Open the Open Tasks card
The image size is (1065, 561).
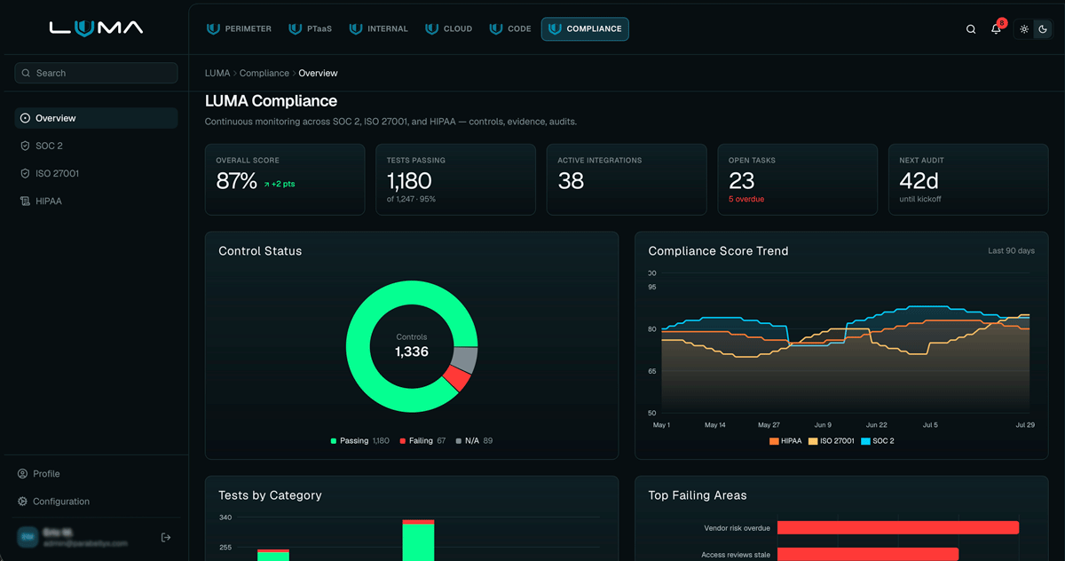point(797,179)
